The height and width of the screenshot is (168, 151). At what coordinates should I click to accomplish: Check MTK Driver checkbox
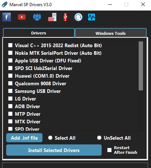click(10, 122)
